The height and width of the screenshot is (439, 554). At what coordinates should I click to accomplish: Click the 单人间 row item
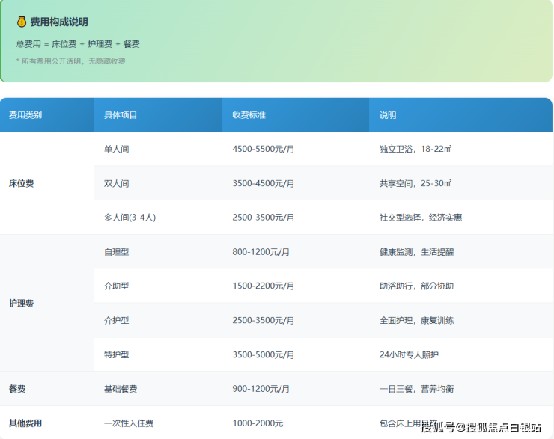(x=117, y=149)
